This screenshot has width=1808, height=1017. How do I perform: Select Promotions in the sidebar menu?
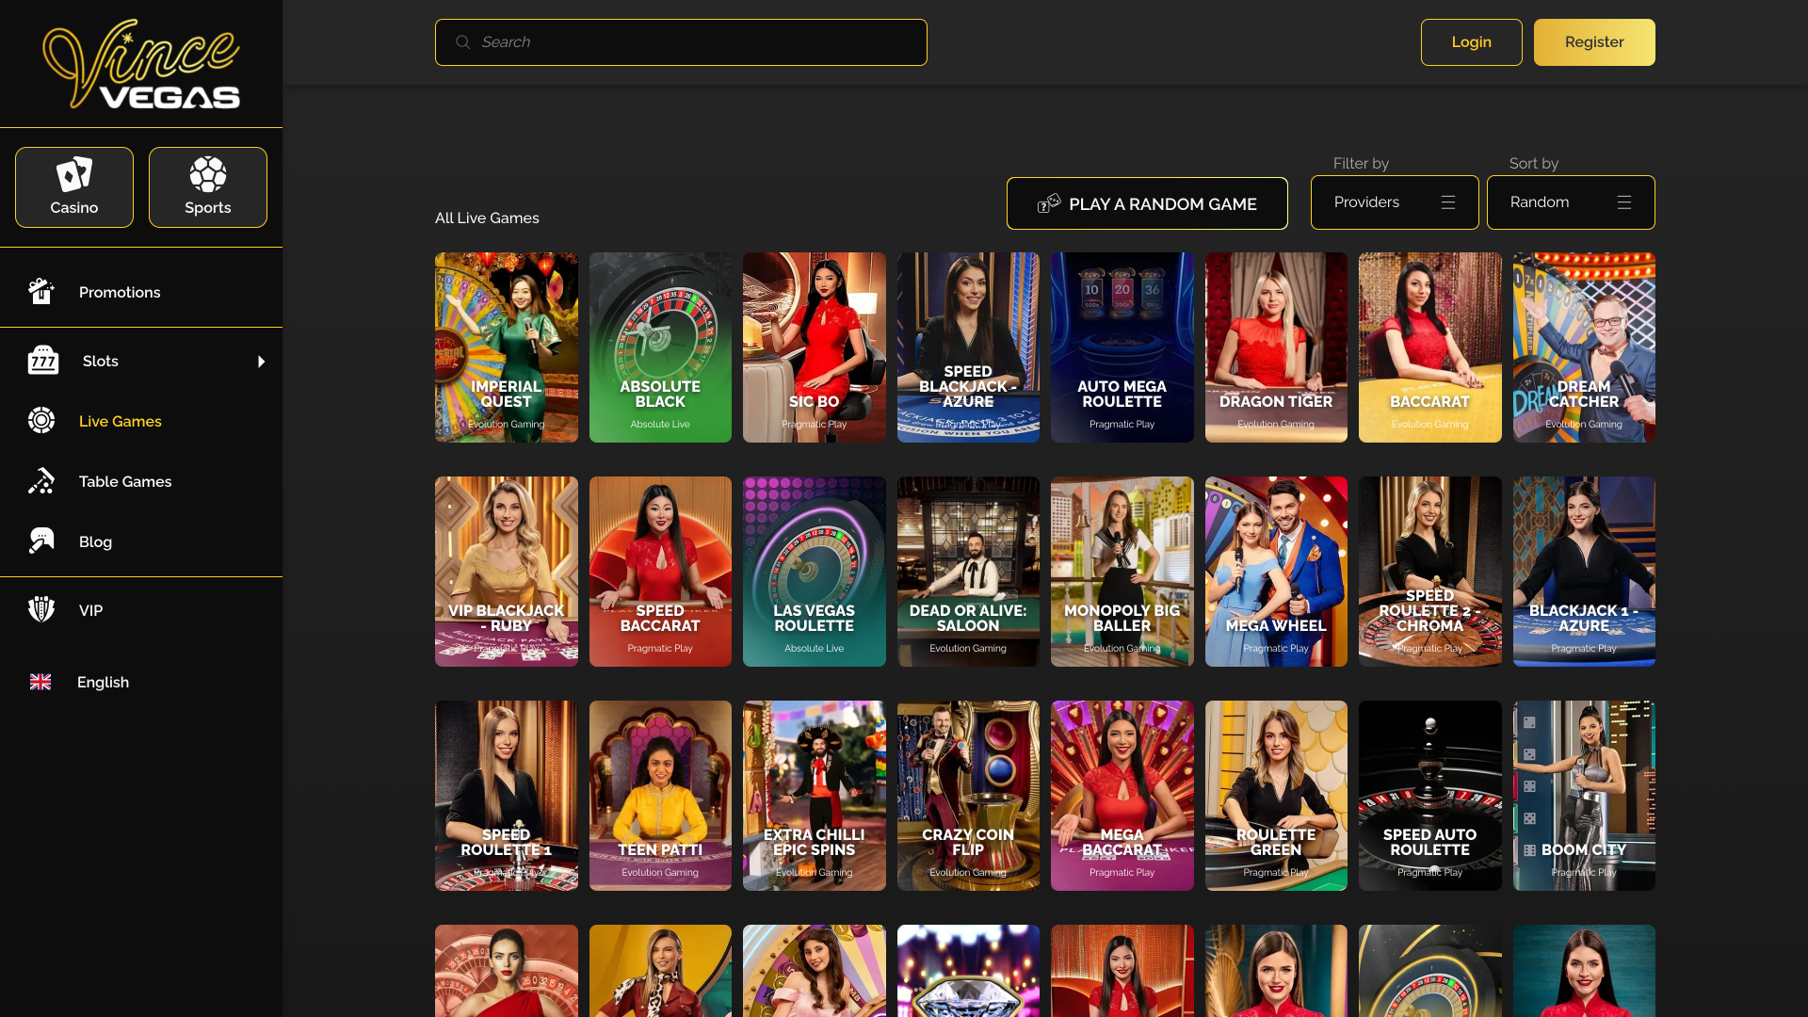[120, 292]
